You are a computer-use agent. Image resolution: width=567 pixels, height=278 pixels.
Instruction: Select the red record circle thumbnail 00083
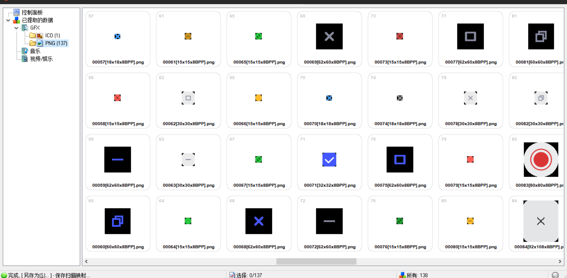pyautogui.click(x=540, y=159)
